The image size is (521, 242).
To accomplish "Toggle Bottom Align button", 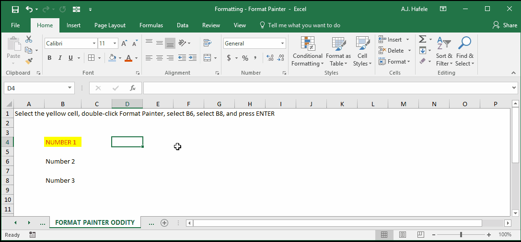I will coord(170,43).
